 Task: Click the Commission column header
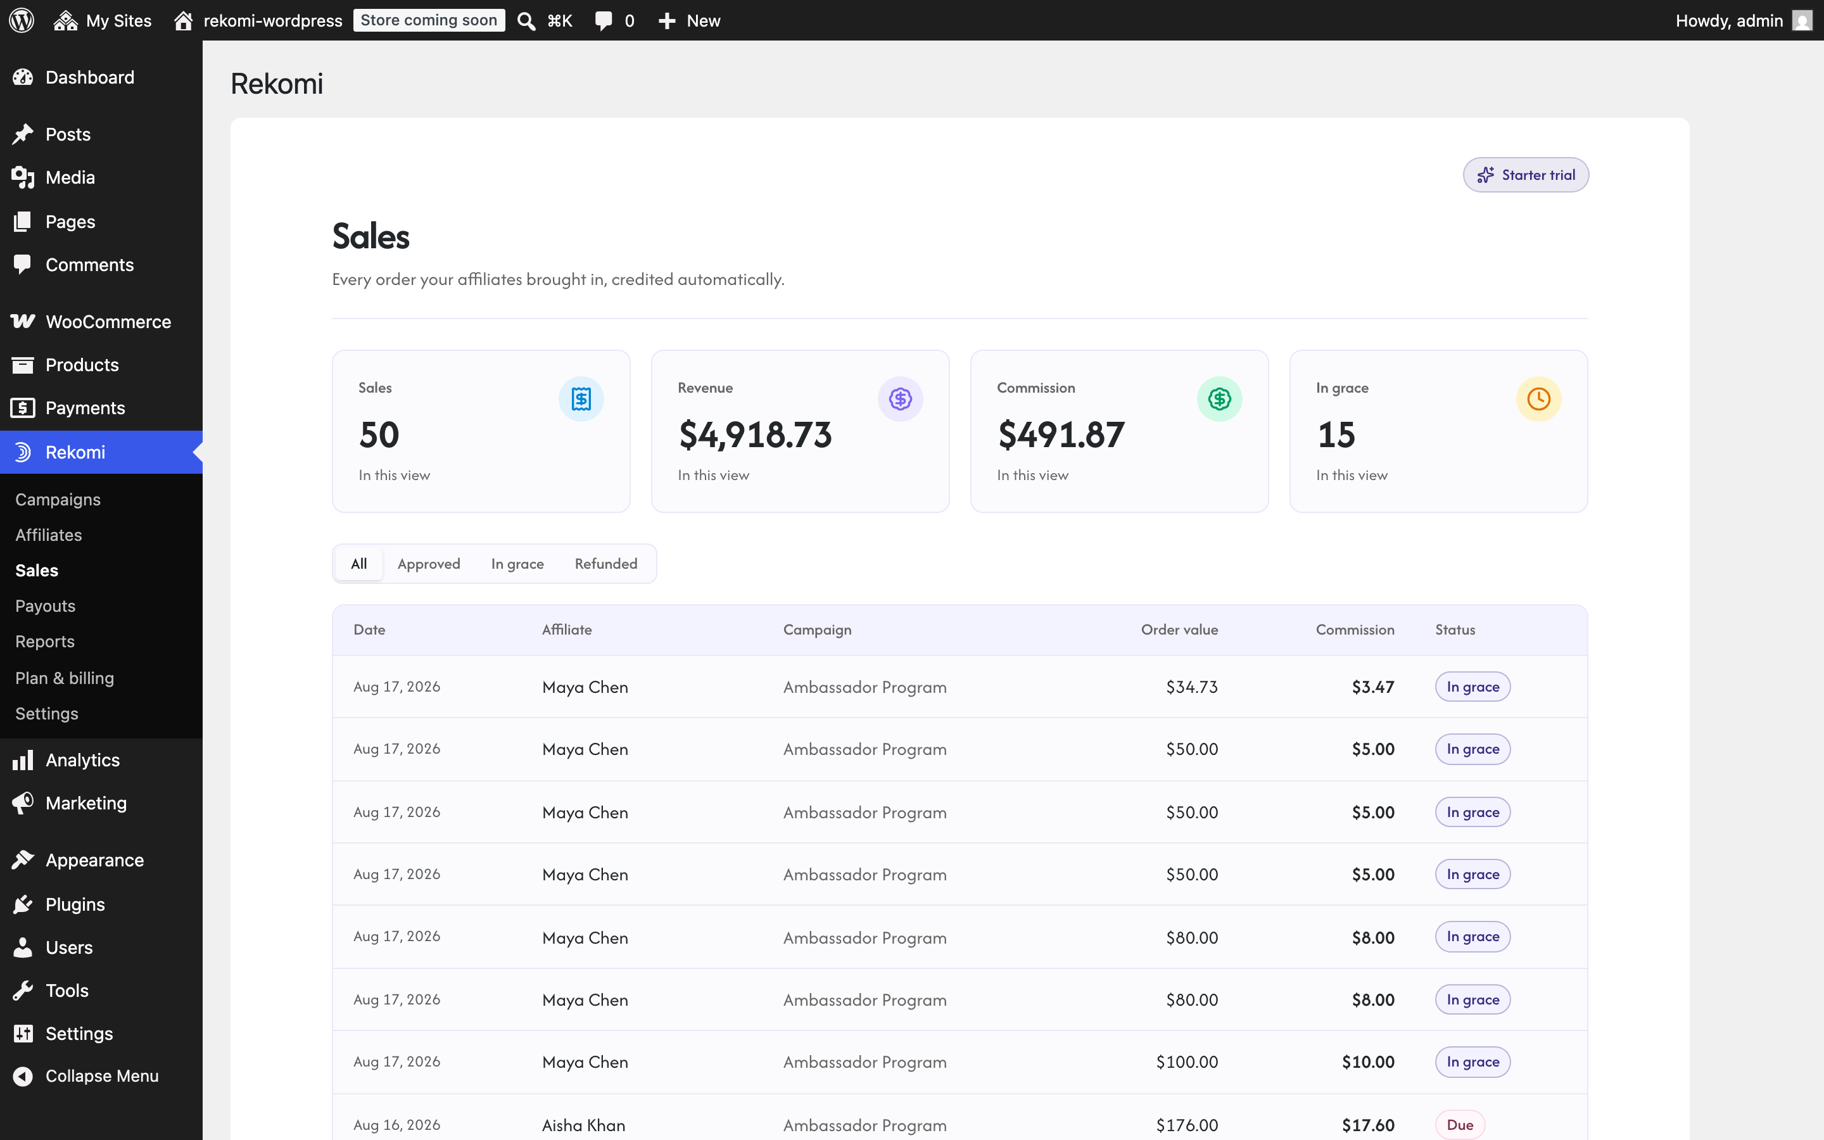1355,630
